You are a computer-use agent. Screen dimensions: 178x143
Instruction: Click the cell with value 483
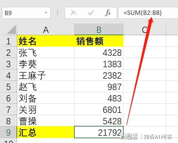pyautogui.click(x=99, y=98)
